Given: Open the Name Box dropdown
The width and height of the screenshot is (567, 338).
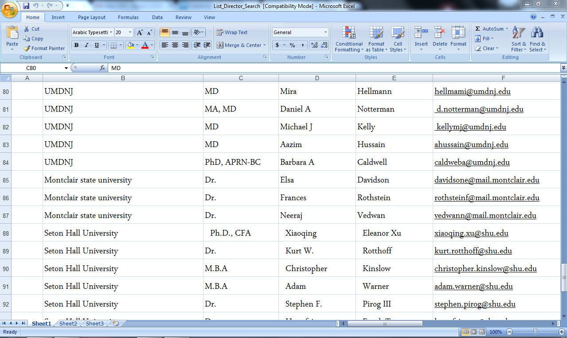Looking at the screenshot, I should pyautogui.click(x=66, y=68).
